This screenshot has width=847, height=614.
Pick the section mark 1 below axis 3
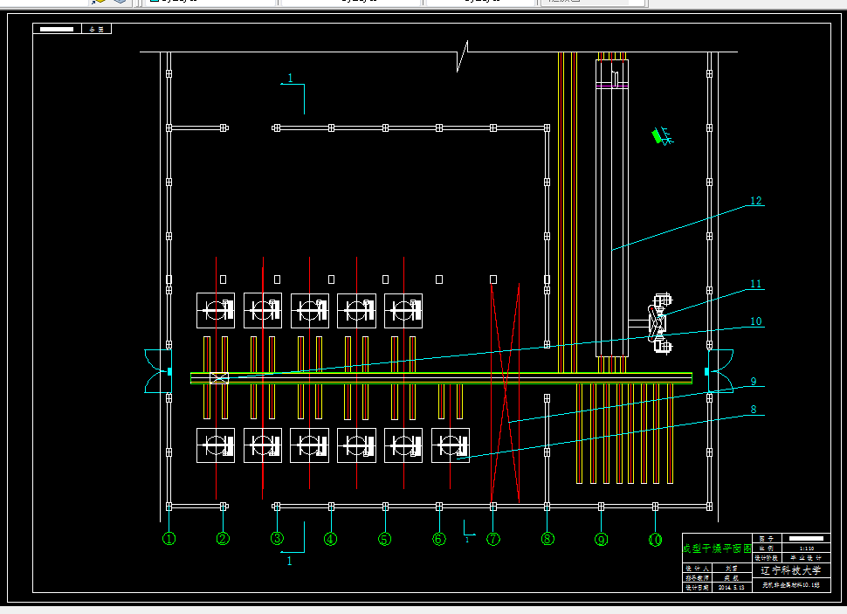coord(290,561)
